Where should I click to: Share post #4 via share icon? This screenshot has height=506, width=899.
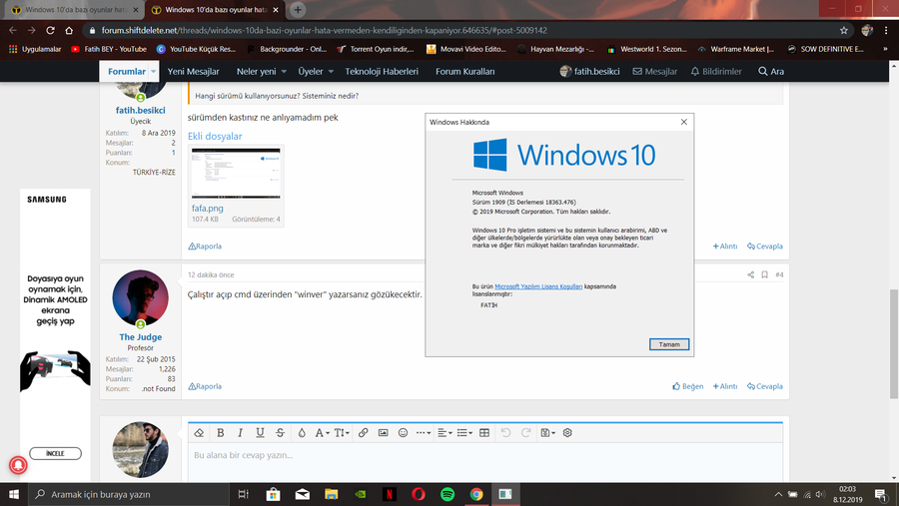pos(750,275)
